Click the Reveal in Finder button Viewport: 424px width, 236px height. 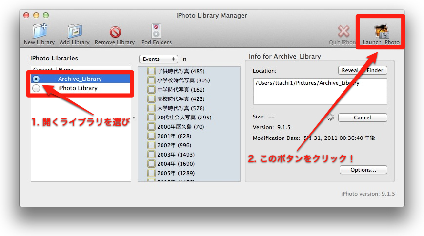362,71
